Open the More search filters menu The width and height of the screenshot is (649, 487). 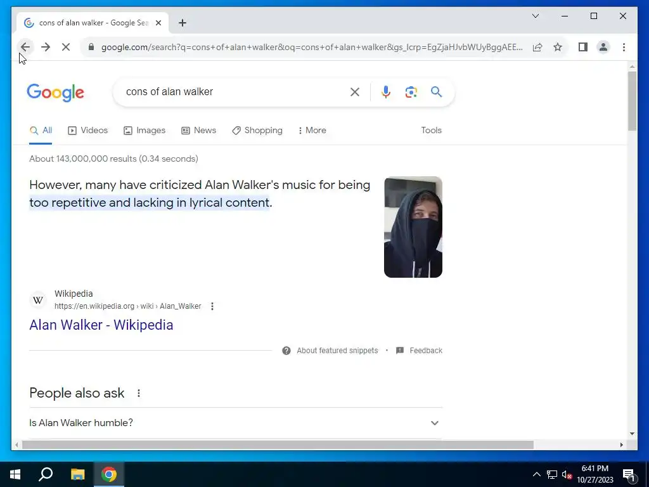click(x=312, y=131)
